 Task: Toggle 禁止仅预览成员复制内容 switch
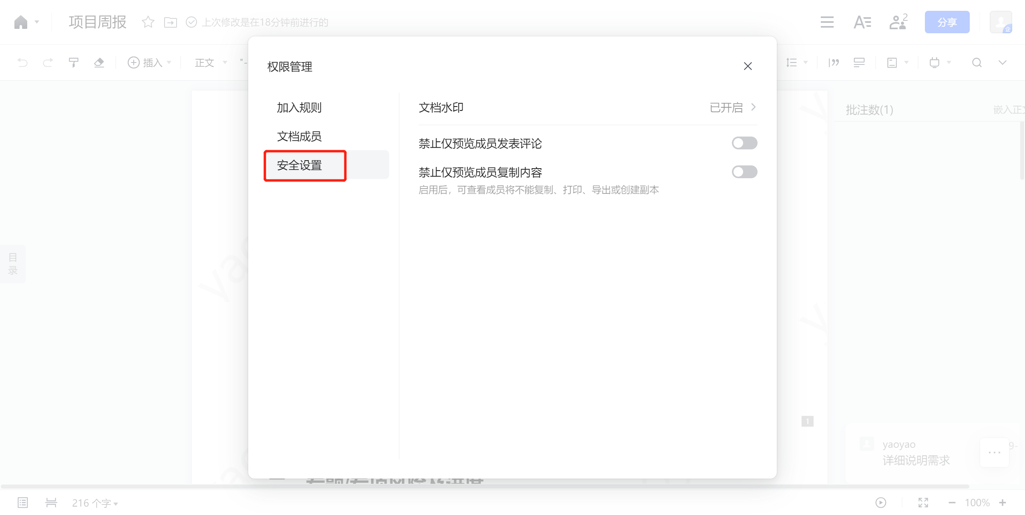pyautogui.click(x=744, y=172)
